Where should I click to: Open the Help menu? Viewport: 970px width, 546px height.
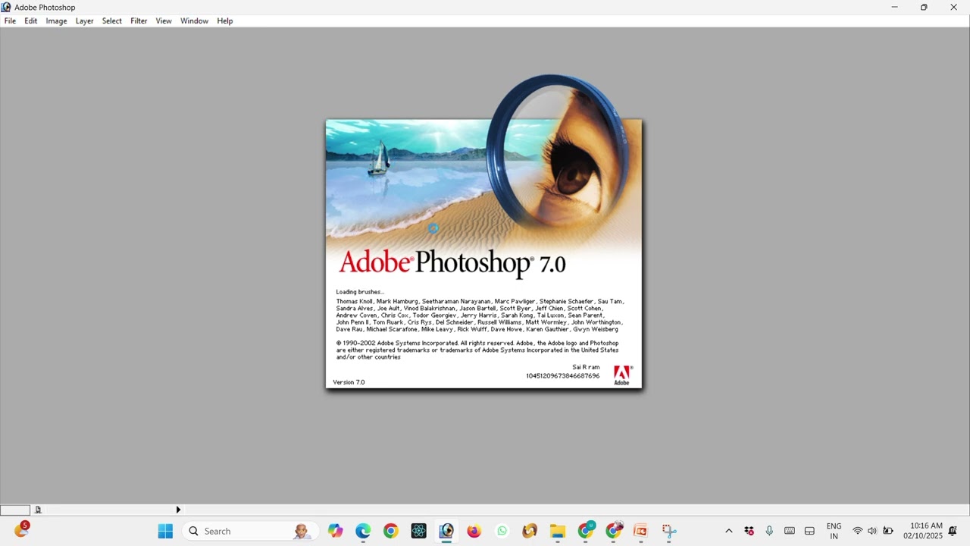[224, 20]
